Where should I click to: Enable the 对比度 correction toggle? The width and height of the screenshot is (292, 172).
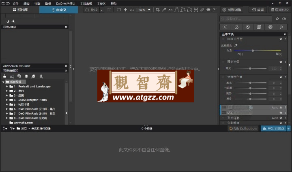tap(223, 118)
